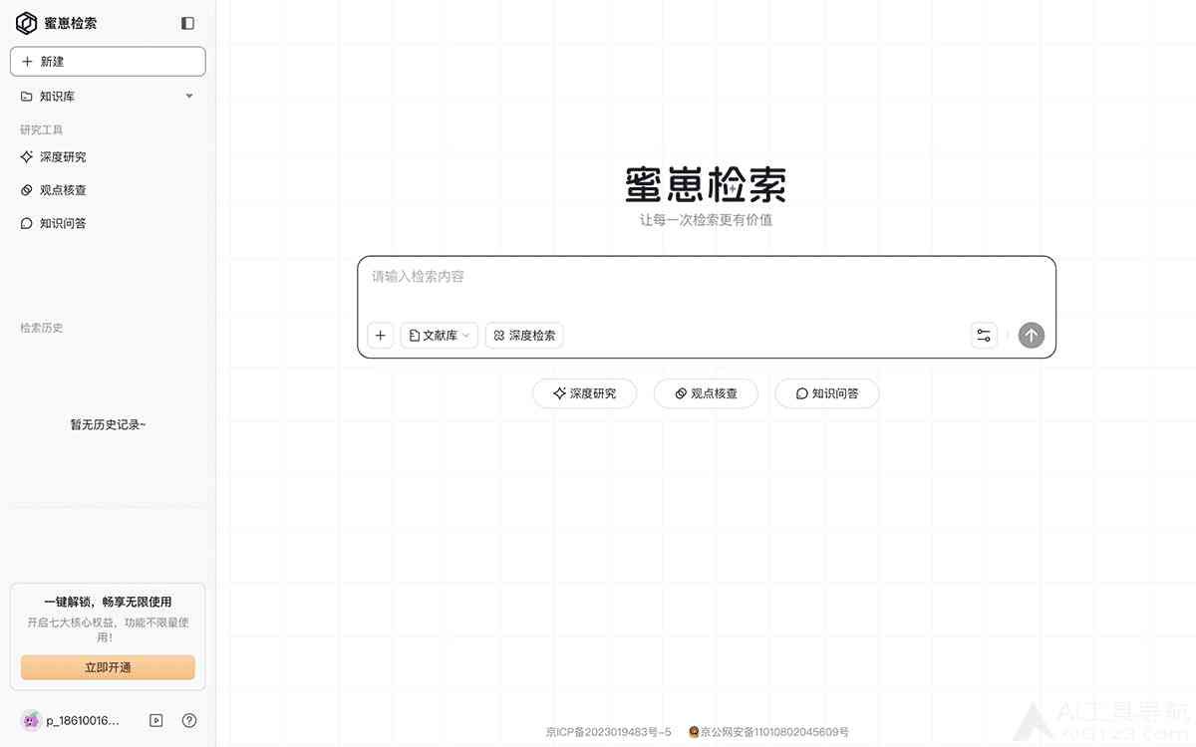Image resolution: width=1196 pixels, height=747 pixels.
Task: Open search filter settings sliders icon
Action: pos(984,336)
